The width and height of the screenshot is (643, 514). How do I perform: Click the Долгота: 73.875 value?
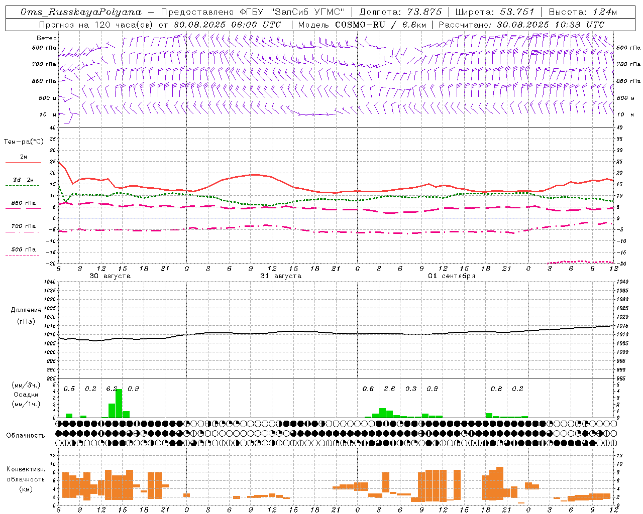pyautogui.click(x=400, y=12)
